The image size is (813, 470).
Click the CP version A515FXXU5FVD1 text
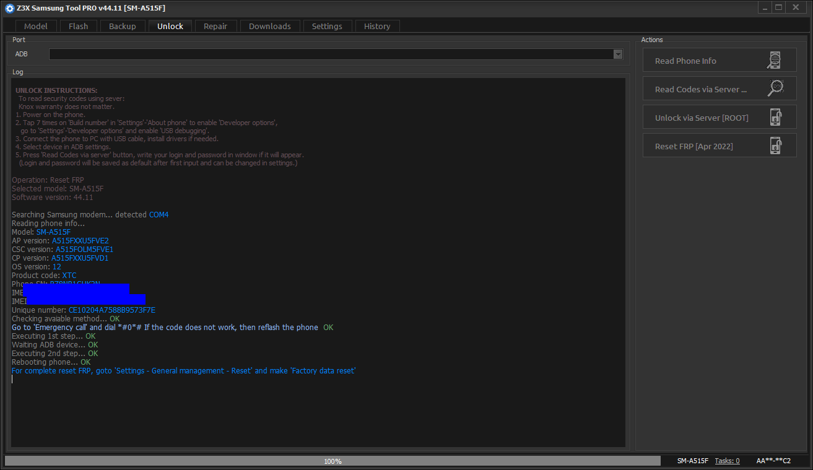(80, 258)
